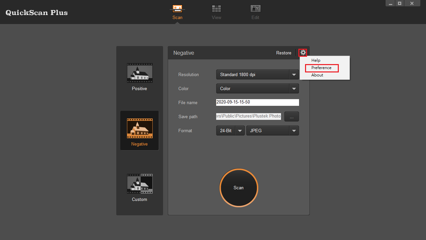Click the settings gear icon
Screen dimensions: 426x240
tap(303, 53)
